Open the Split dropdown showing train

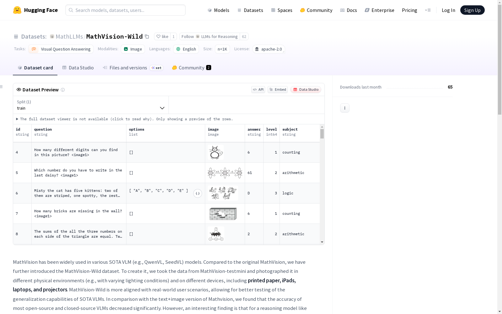[x=91, y=105]
